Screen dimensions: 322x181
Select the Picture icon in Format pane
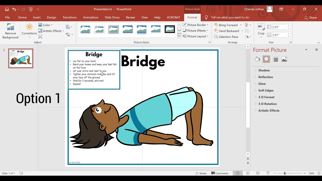285,59
